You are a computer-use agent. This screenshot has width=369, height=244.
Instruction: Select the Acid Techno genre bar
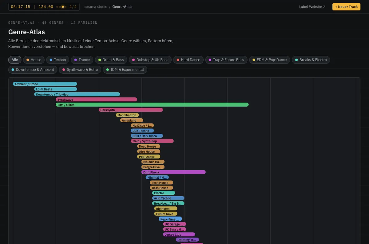click(168, 198)
